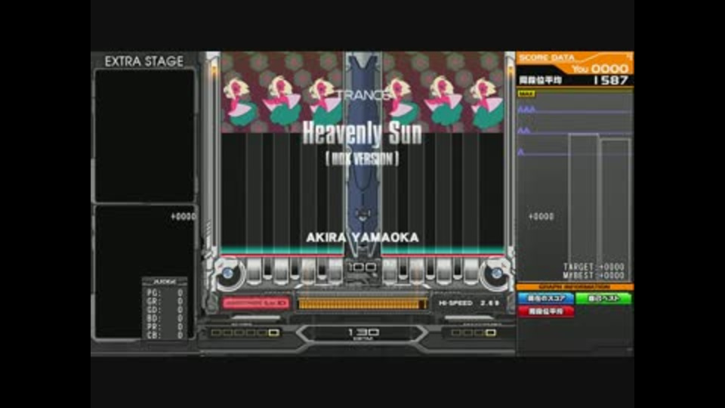Select the red difficulty badge below left keys
The image size is (725, 408).
click(x=256, y=303)
